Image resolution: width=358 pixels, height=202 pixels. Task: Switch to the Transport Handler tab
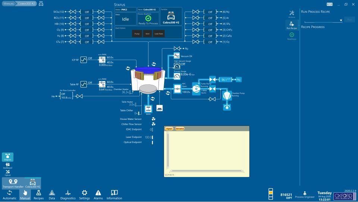pyautogui.click(x=13, y=183)
